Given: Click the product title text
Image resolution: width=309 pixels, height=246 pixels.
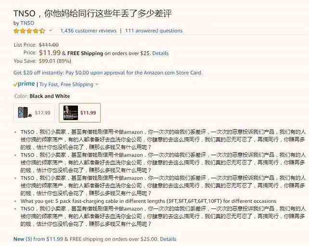Looking at the screenshot, I should [92, 13].
